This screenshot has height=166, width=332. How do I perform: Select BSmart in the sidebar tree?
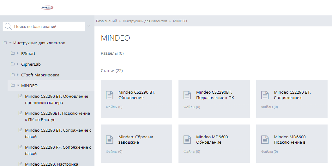pos(28,53)
